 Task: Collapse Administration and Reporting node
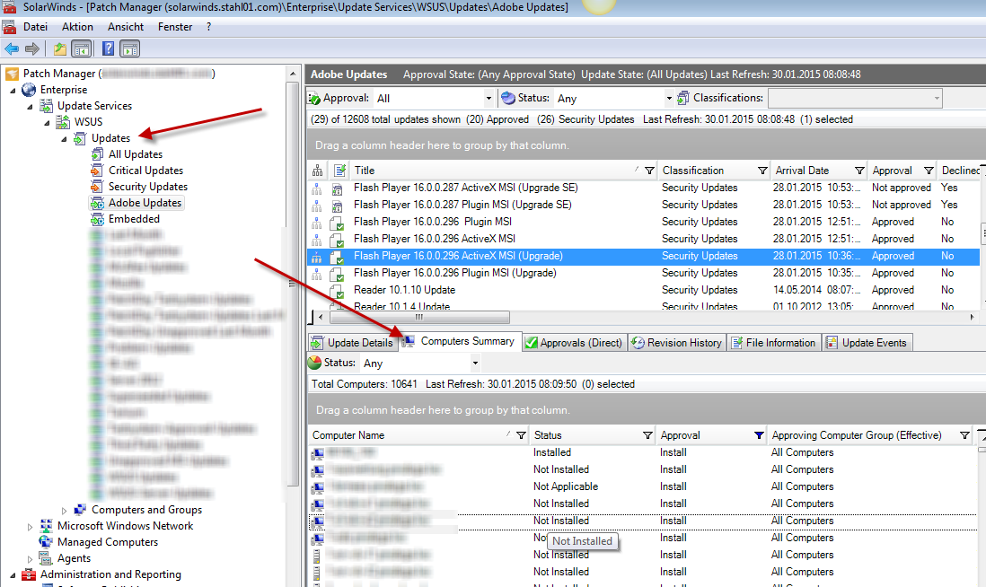tap(13, 575)
